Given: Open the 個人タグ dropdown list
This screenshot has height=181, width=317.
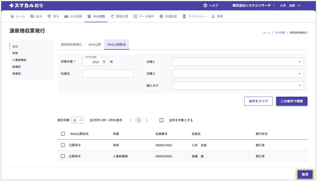Looking at the screenshot, I should (238, 85).
